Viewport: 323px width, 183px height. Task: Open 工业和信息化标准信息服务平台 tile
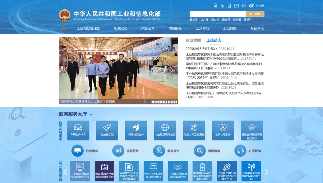click(80, 171)
